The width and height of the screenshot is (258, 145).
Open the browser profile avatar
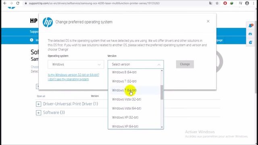coord(247,3)
